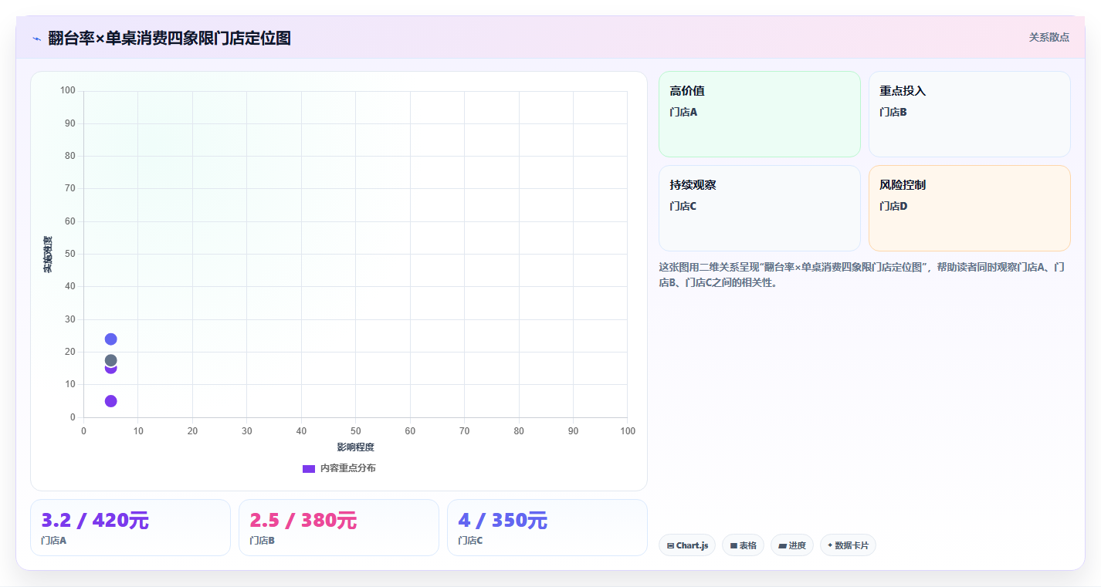1101x587 pixels.
Task: Click the lowest purple scatter point near value 5
Action: tap(110, 401)
